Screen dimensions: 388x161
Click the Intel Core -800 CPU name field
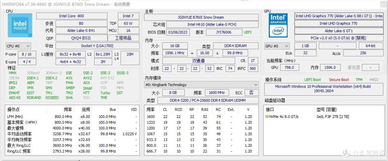(x=71, y=16)
